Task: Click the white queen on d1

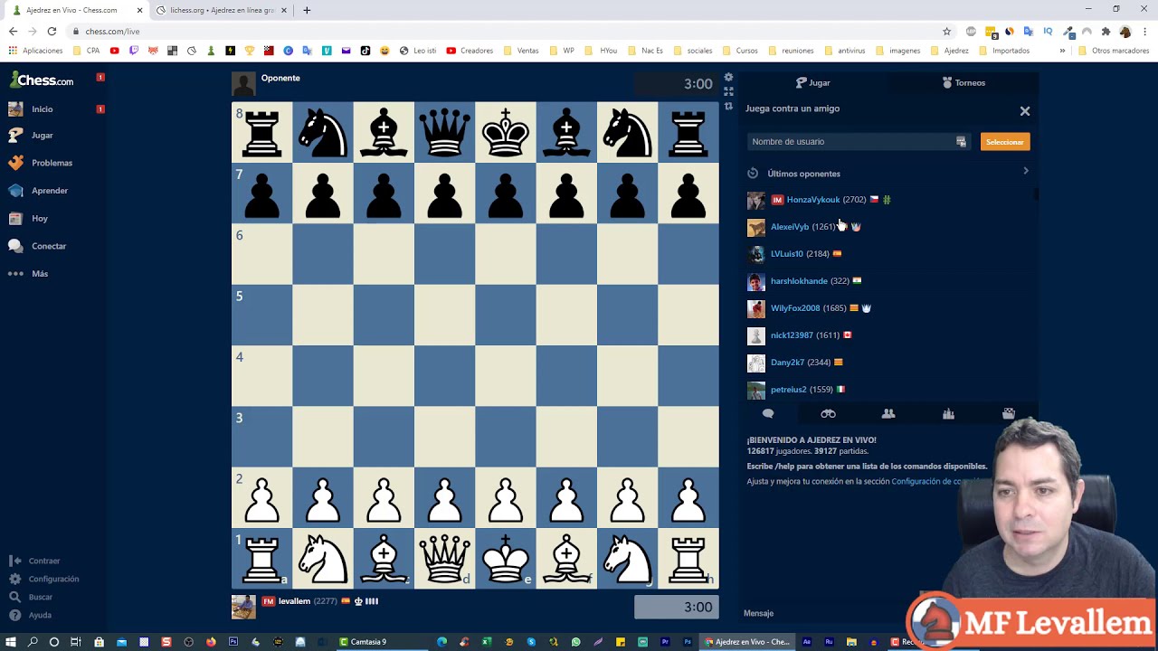Action: tap(444, 559)
